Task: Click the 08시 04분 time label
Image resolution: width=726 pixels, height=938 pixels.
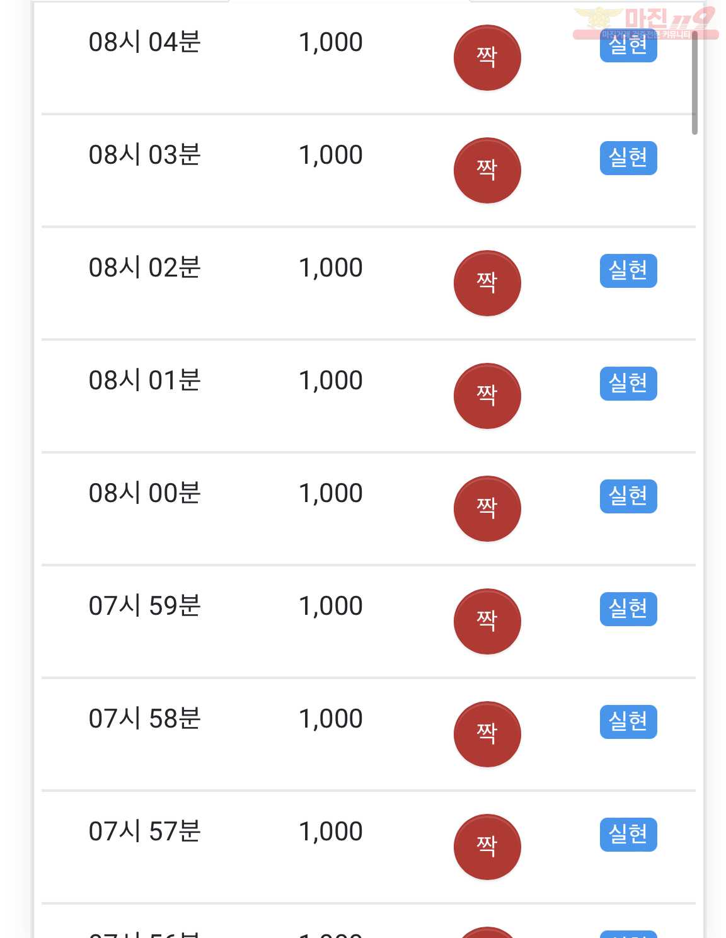Action: [144, 42]
